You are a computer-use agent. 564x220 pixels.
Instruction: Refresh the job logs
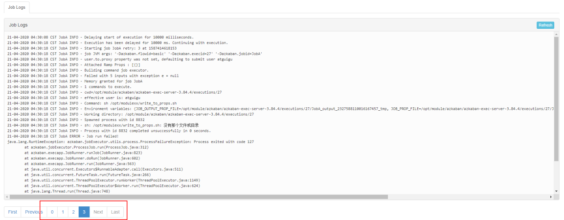pyautogui.click(x=545, y=25)
